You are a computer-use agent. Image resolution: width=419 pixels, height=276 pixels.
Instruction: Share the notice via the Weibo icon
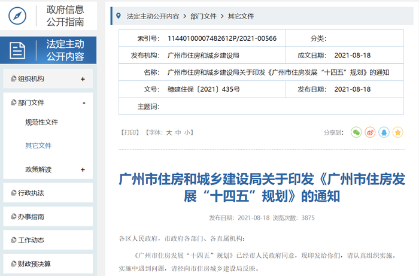pyautogui.click(x=370, y=132)
